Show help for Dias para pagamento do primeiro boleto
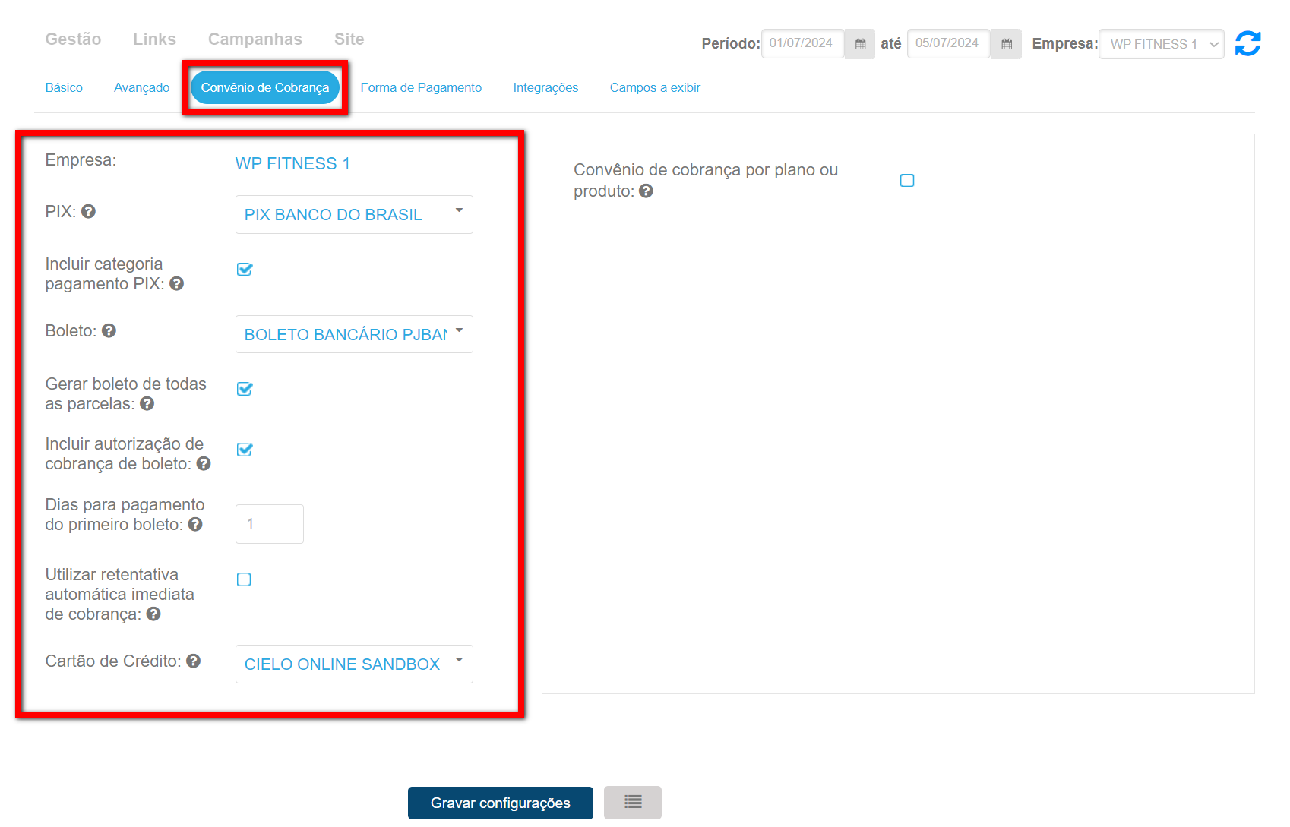This screenshot has height=827, width=1290. pyautogui.click(x=195, y=524)
